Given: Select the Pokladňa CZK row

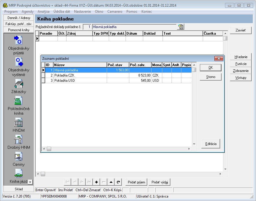Looking at the screenshot, I should click(x=117, y=75).
